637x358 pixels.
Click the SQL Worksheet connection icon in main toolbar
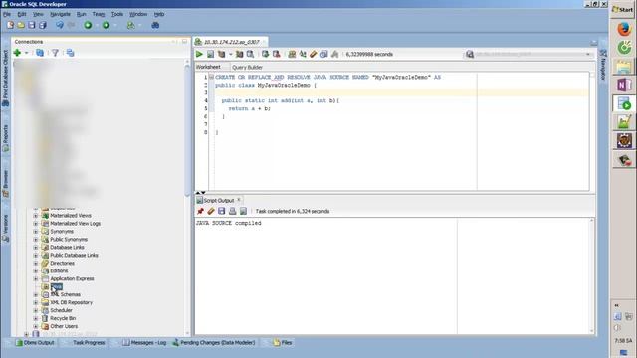click(130, 25)
